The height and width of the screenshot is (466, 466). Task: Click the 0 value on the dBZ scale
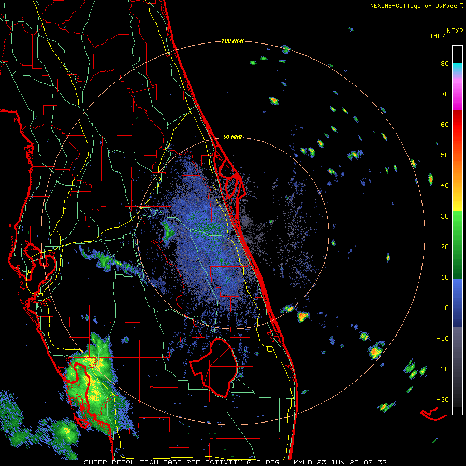(447, 308)
